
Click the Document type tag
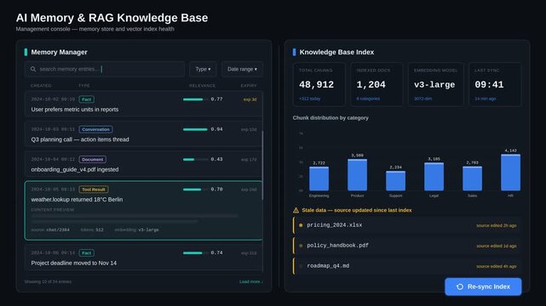click(93, 160)
